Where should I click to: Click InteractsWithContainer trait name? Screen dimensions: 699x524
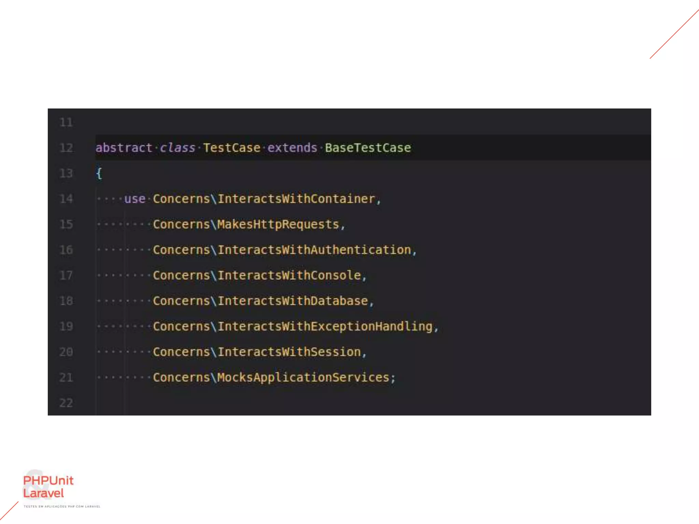pyautogui.click(x=296, y=199)
